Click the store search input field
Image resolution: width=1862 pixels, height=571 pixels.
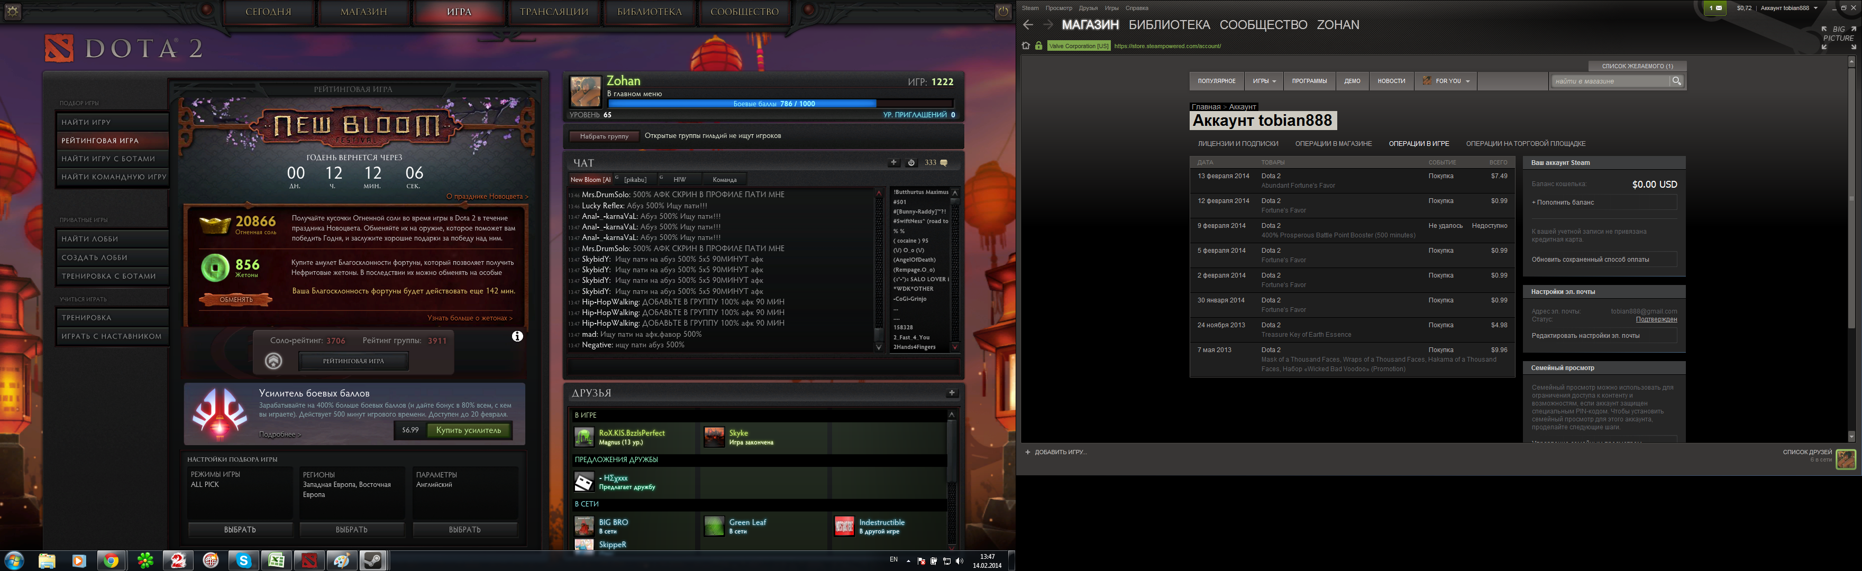1610,81
